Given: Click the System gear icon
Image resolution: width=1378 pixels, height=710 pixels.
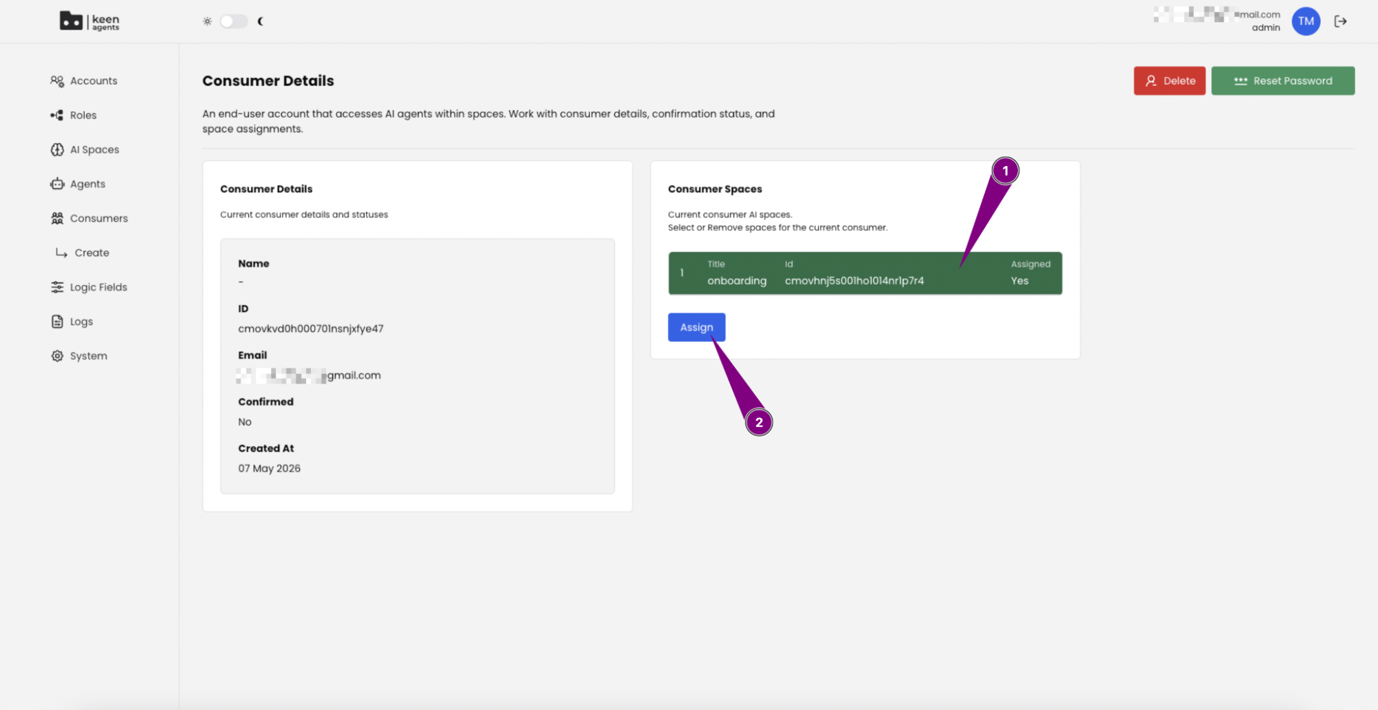Looking at the screenshot, I should pos(57,356).
